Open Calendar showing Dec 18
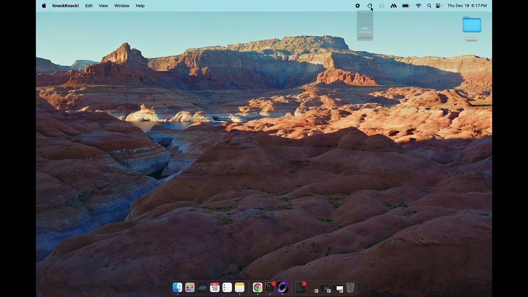 tap(214, 288)
